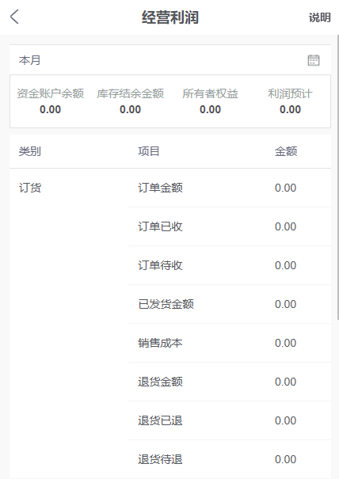
Task: Select the 订单金额 row
Action: coord(230,188)
